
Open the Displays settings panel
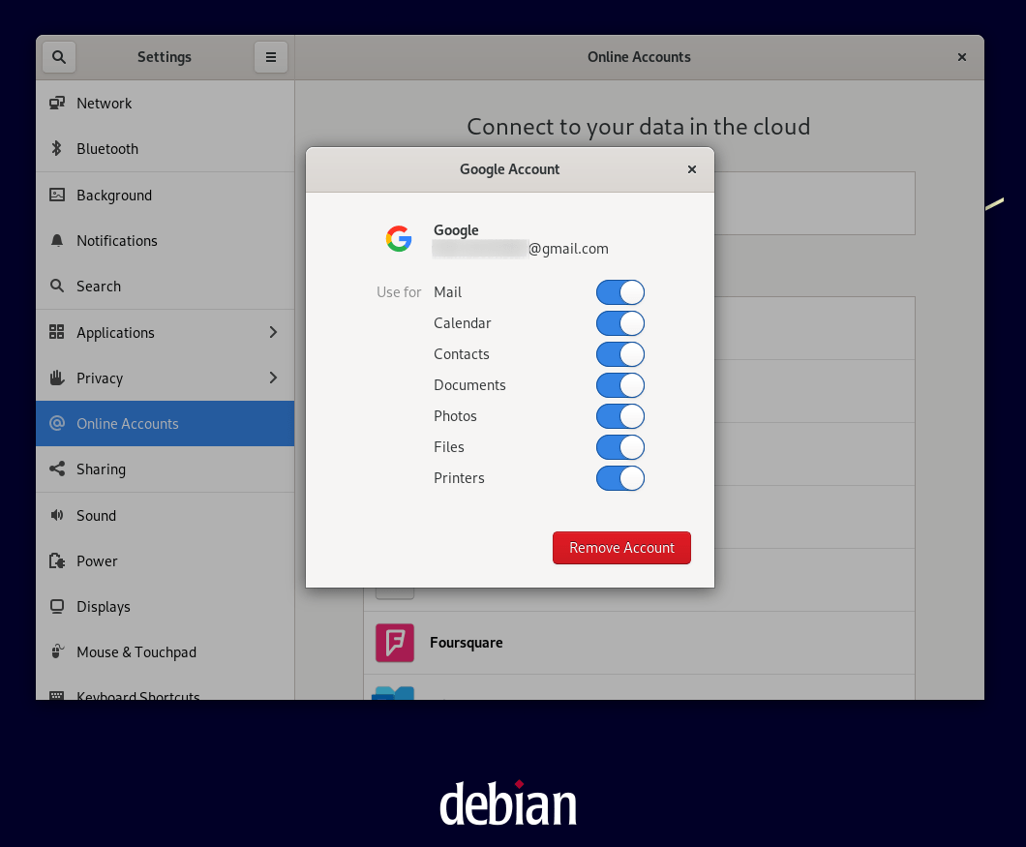pyautogui.click(x=104, y=607)
